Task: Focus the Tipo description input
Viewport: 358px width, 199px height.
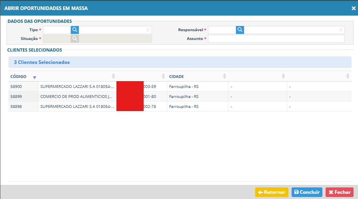Action: click(x=115, y=30)
